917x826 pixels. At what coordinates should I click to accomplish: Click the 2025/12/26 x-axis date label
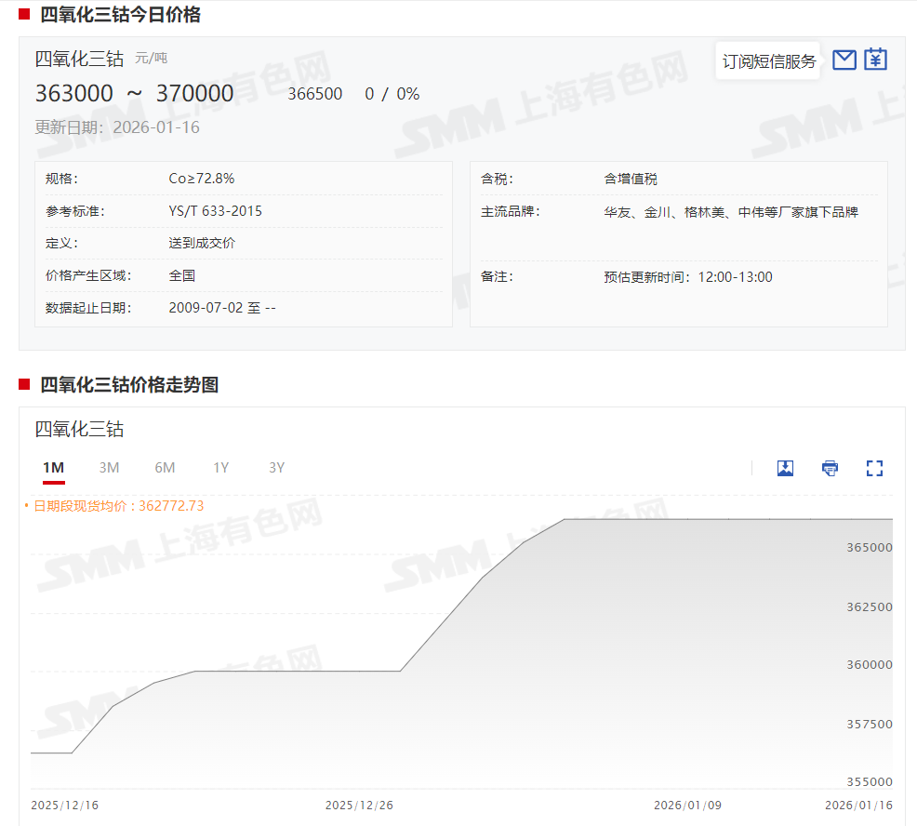click(359, 805)
